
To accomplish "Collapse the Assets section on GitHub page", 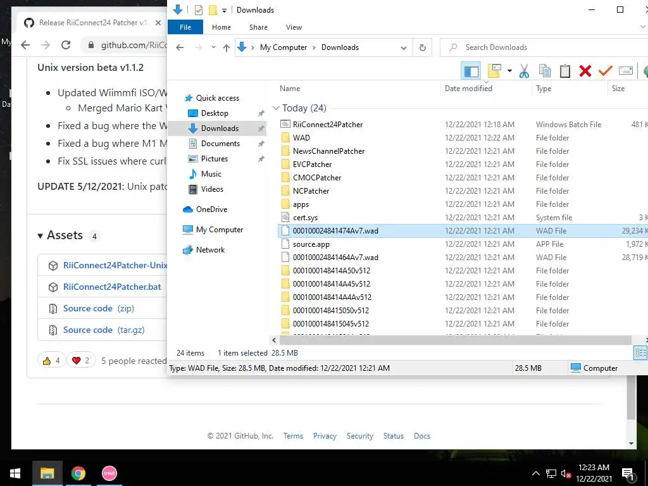I will 40,236.
